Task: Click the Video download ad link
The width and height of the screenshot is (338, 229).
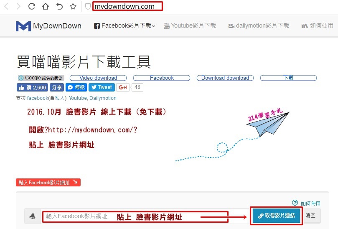Action: [98, 78]
